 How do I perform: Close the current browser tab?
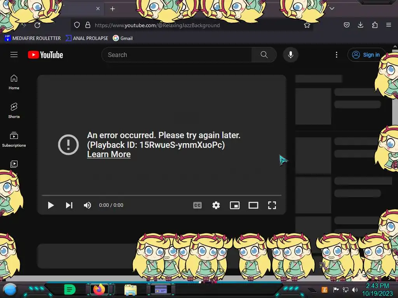[98, 9]
